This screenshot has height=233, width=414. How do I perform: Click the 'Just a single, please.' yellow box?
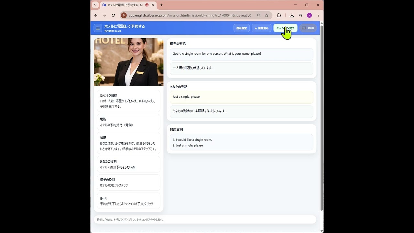point(241,97)
